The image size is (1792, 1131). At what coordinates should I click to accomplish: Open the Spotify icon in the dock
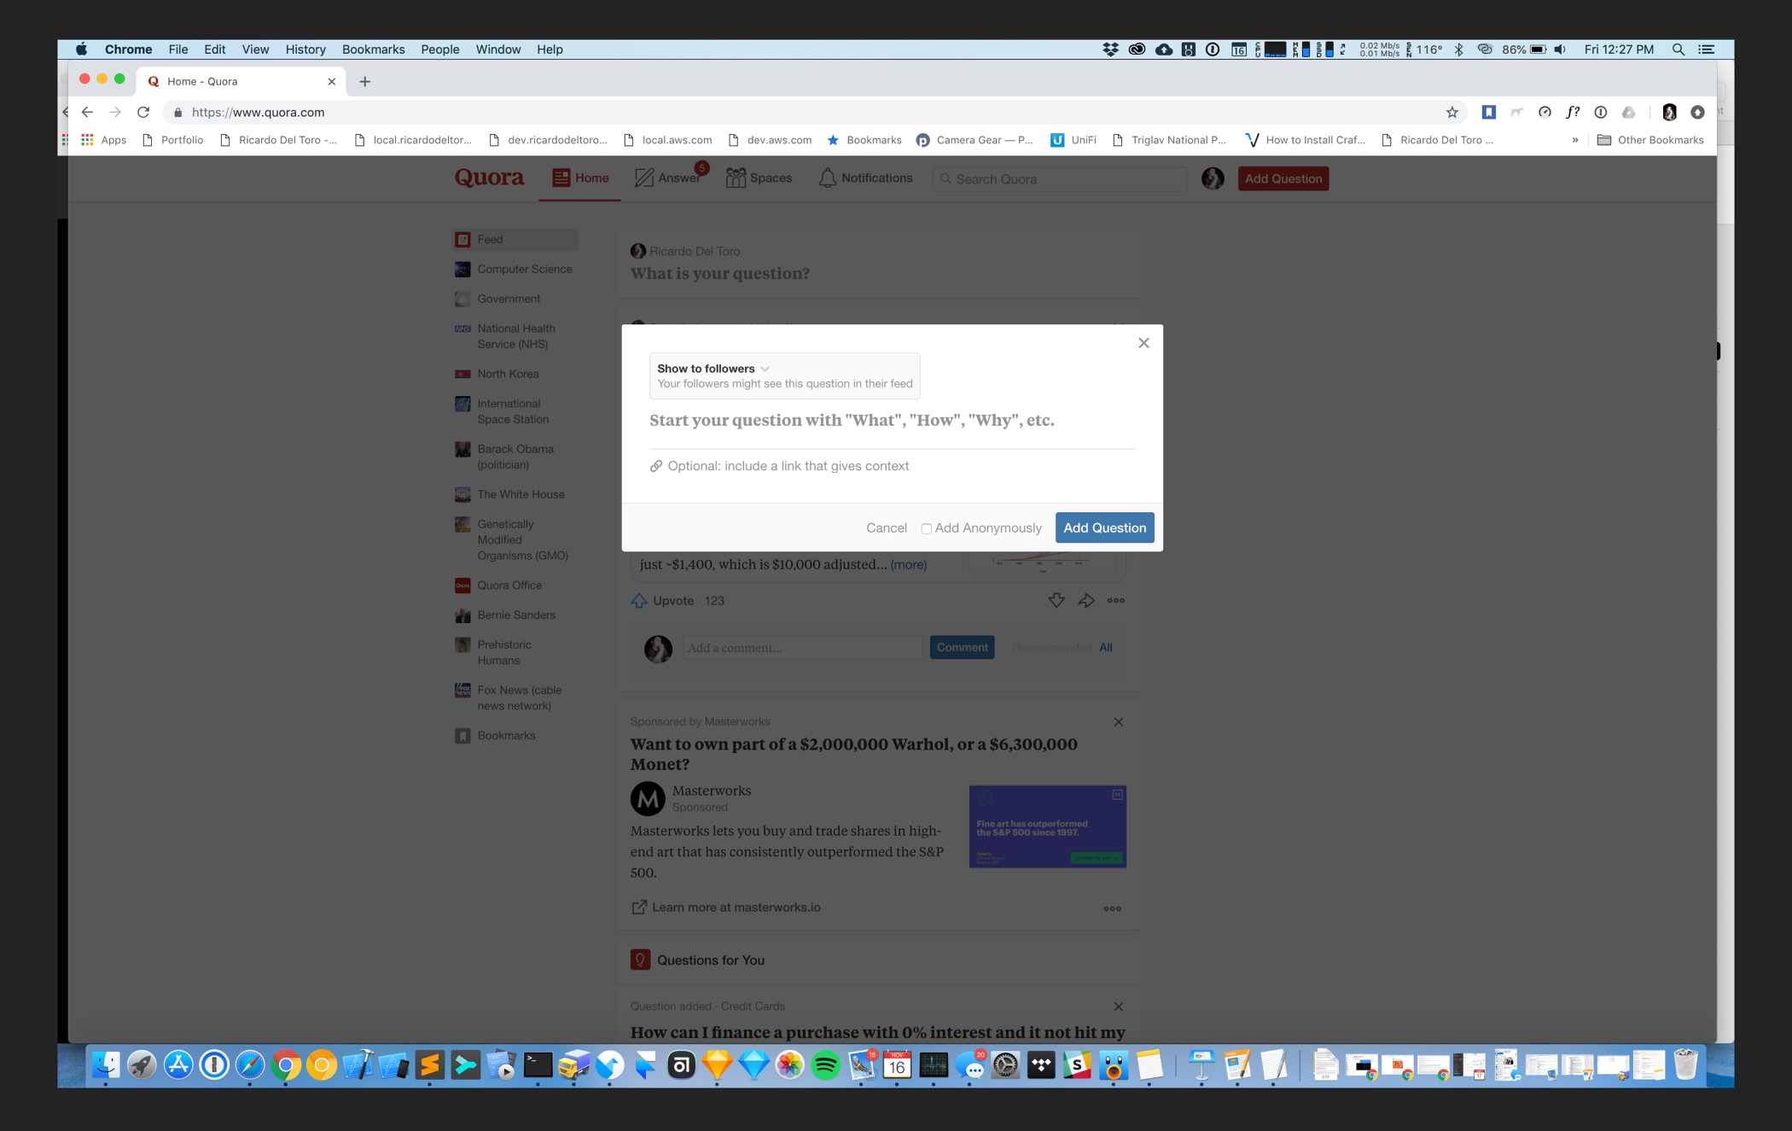[x=825, y=1064]
